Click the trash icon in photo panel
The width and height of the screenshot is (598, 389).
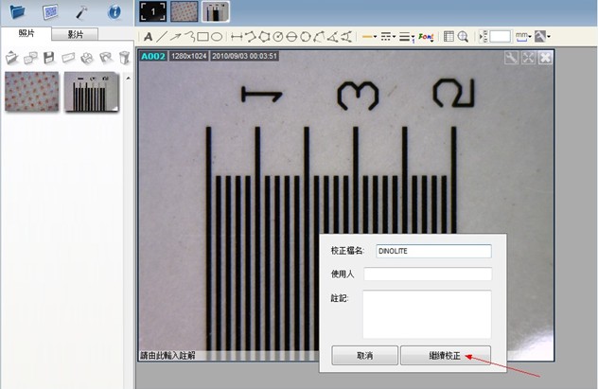pos(123,58)
